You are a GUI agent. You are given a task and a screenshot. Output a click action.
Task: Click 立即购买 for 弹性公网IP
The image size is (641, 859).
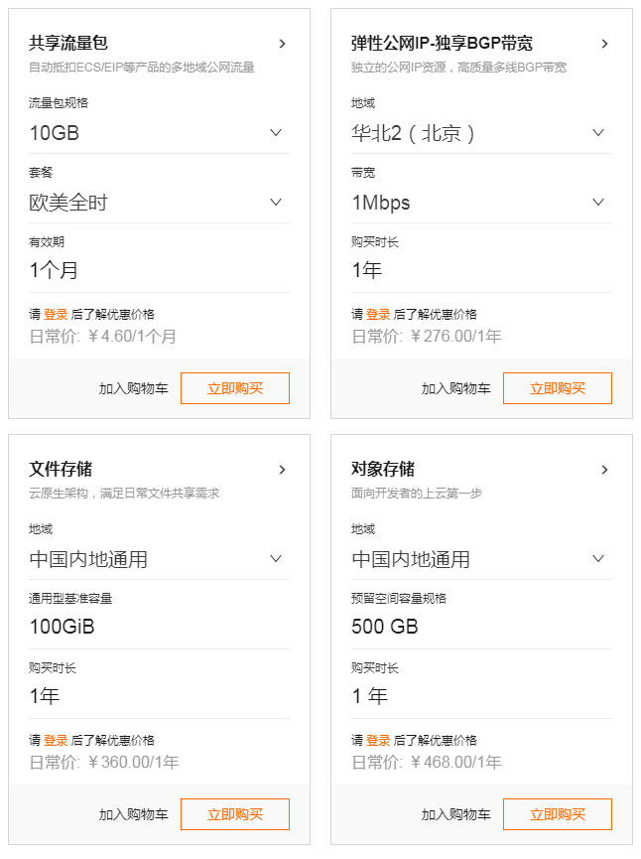558,388
